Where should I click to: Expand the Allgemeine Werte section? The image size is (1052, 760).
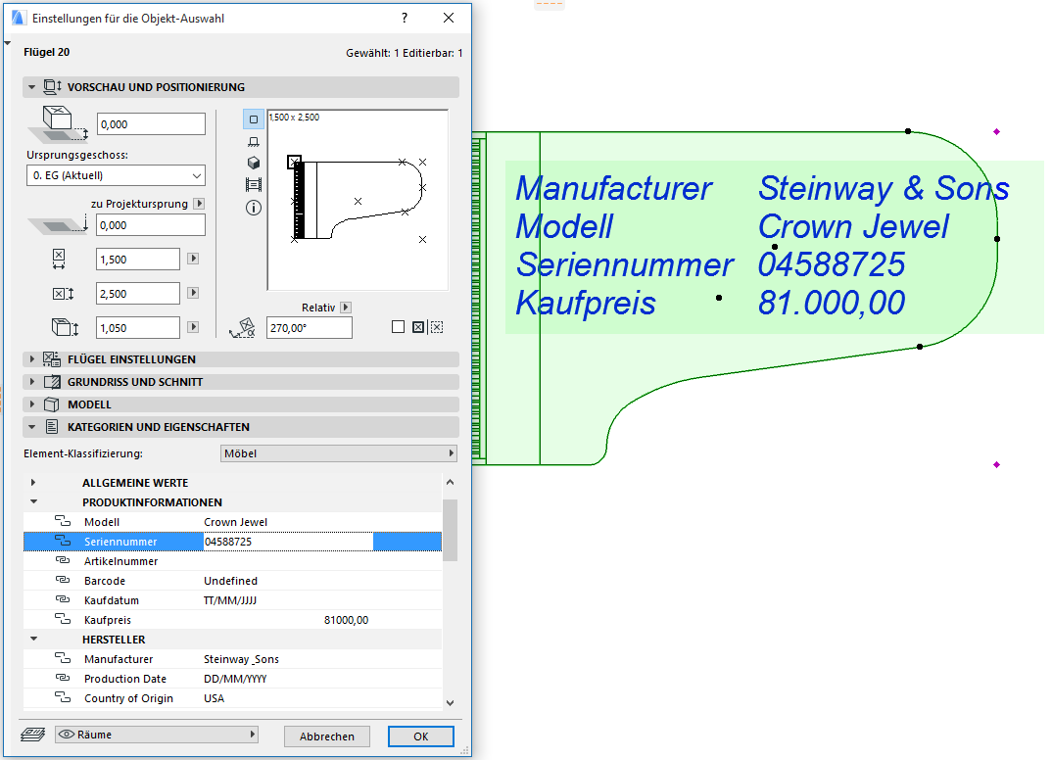(33, 482)
